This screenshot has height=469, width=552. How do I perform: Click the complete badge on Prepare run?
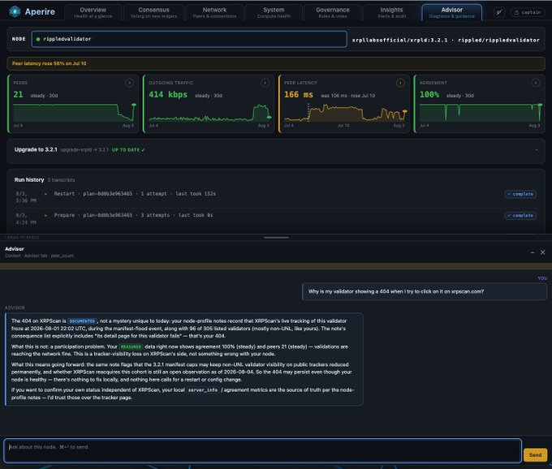coord(520,216)
